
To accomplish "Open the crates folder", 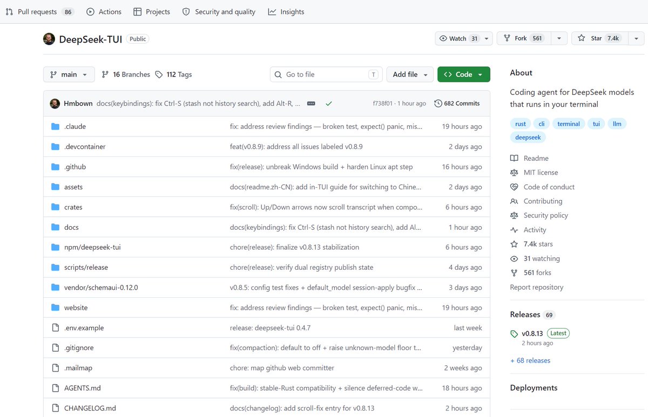I will 73,207.
